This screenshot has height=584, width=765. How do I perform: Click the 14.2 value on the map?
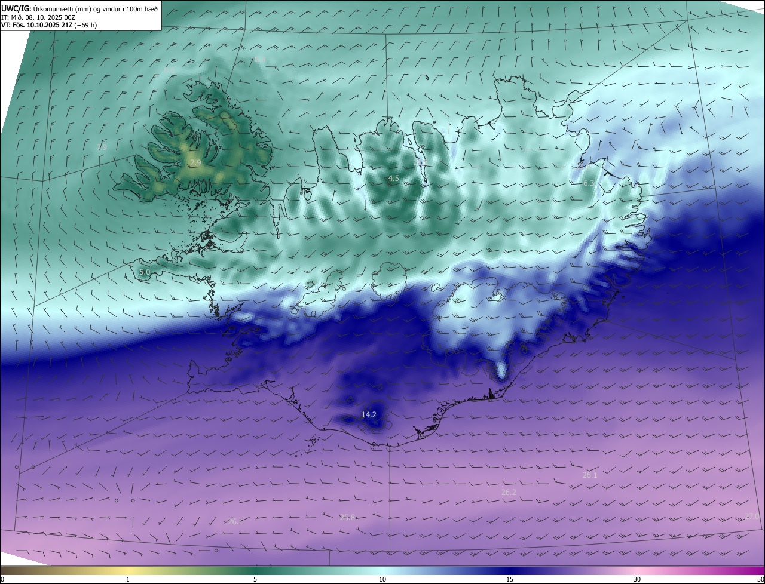[369, 414]
